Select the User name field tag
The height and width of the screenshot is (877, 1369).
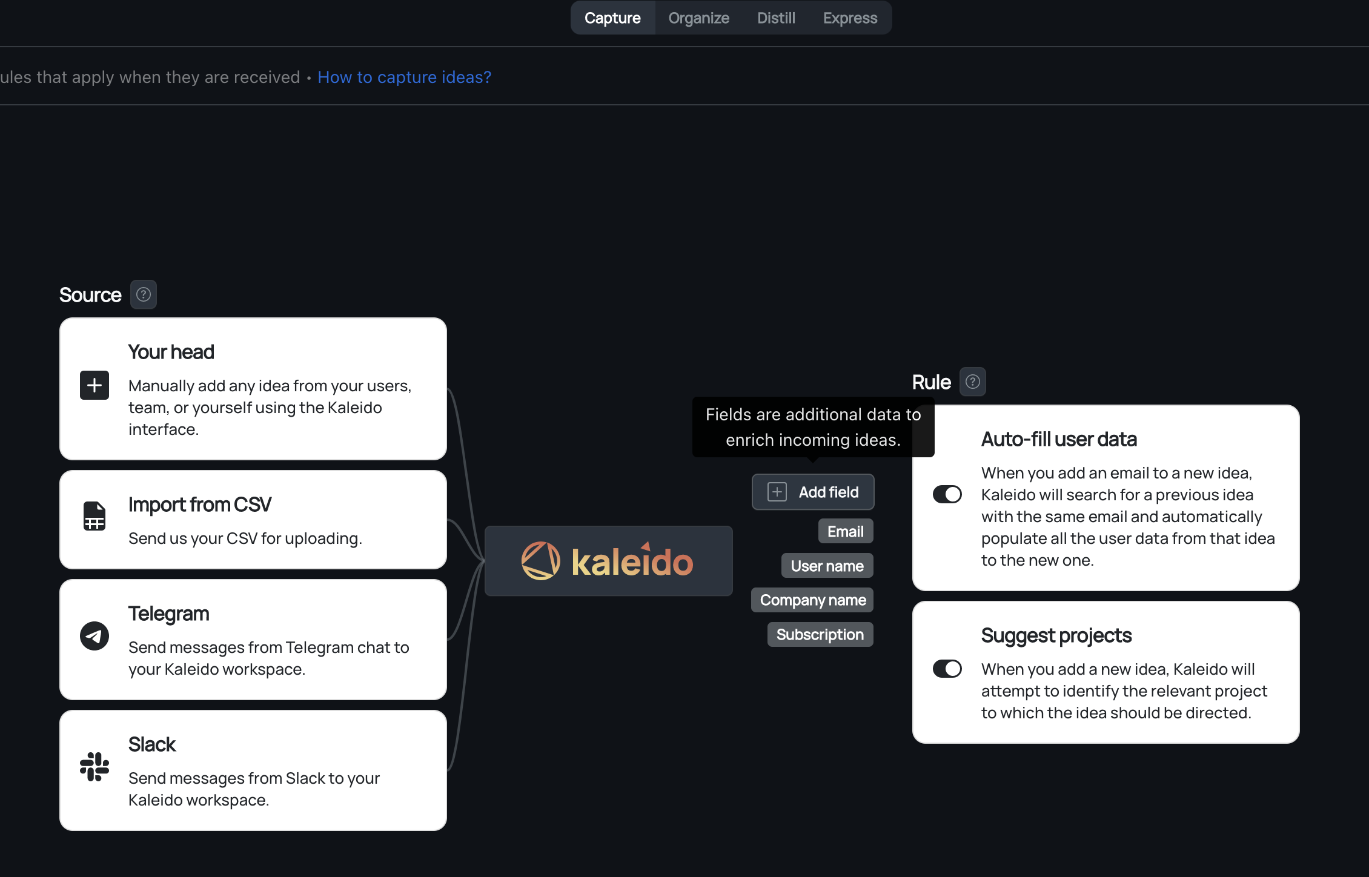[827, 566]
